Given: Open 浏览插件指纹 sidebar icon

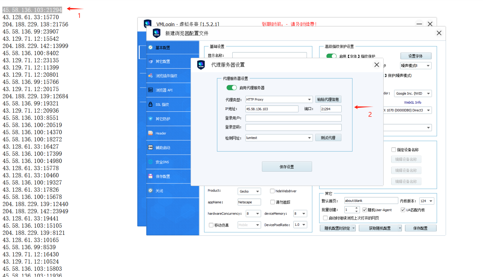Looking at the screenshot, I should (151, 76).
